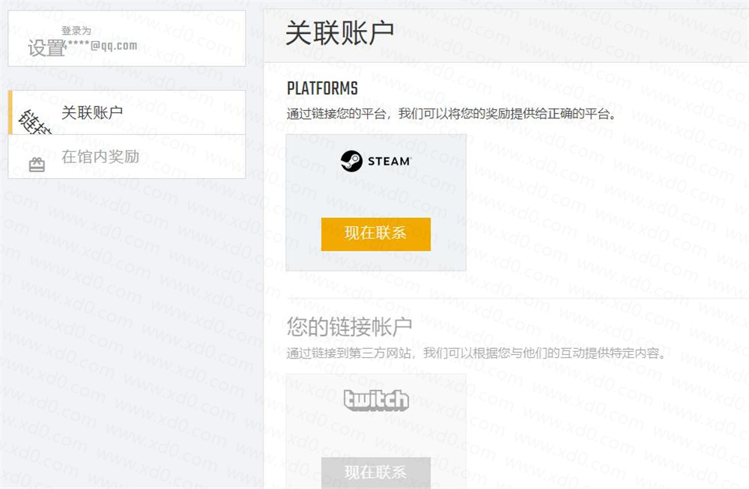Click the Steam logo icon

pos(351,161)
